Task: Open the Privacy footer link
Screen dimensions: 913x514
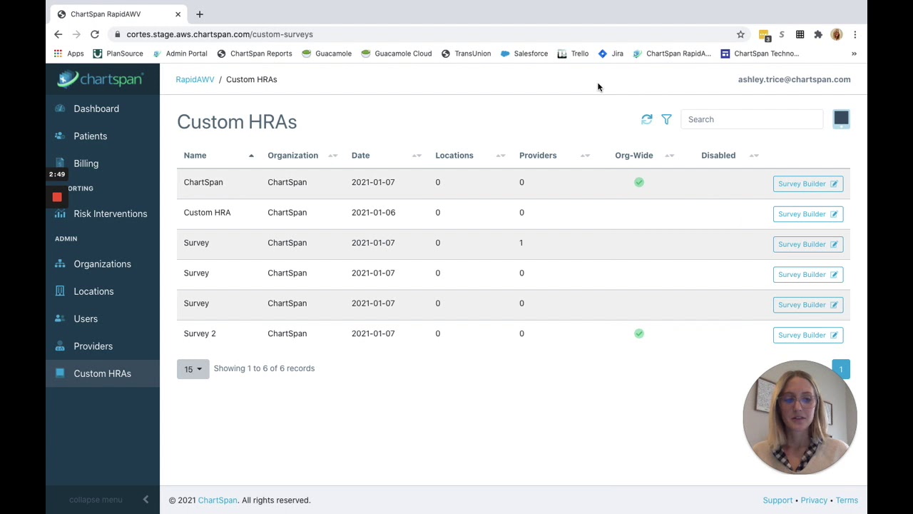Action: 814,500
